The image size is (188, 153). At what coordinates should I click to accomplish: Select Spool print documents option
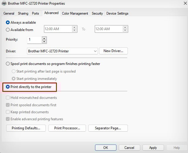pyautogui.click(x=8, y=64)
